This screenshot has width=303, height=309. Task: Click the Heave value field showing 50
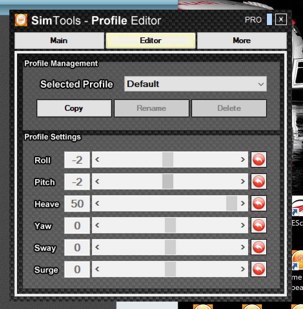(77, 203)
